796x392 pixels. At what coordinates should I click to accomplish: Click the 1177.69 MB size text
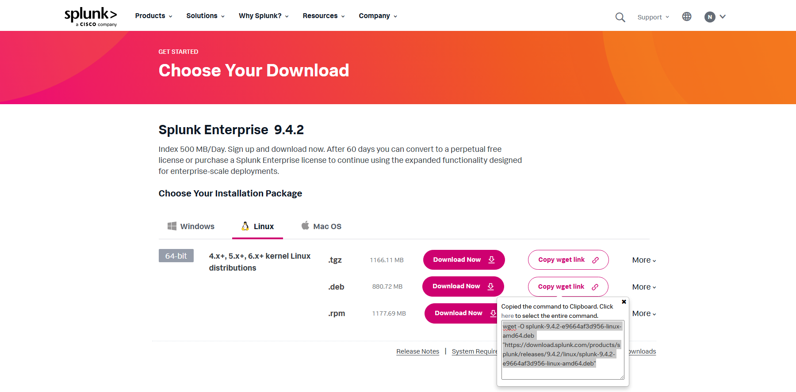tap(389, 313)
